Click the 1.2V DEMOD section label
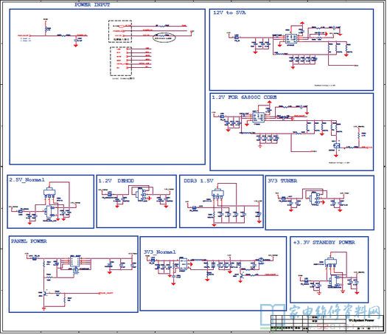387x335 pixels. coord(116,181)
